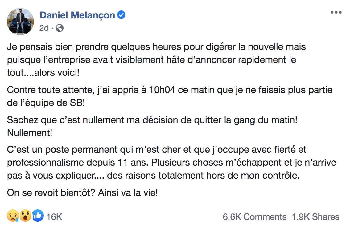Click the standalone word "Nullement!"
Image resolution: width=346 pixels, height=226 pixels.
pos(30,133)
